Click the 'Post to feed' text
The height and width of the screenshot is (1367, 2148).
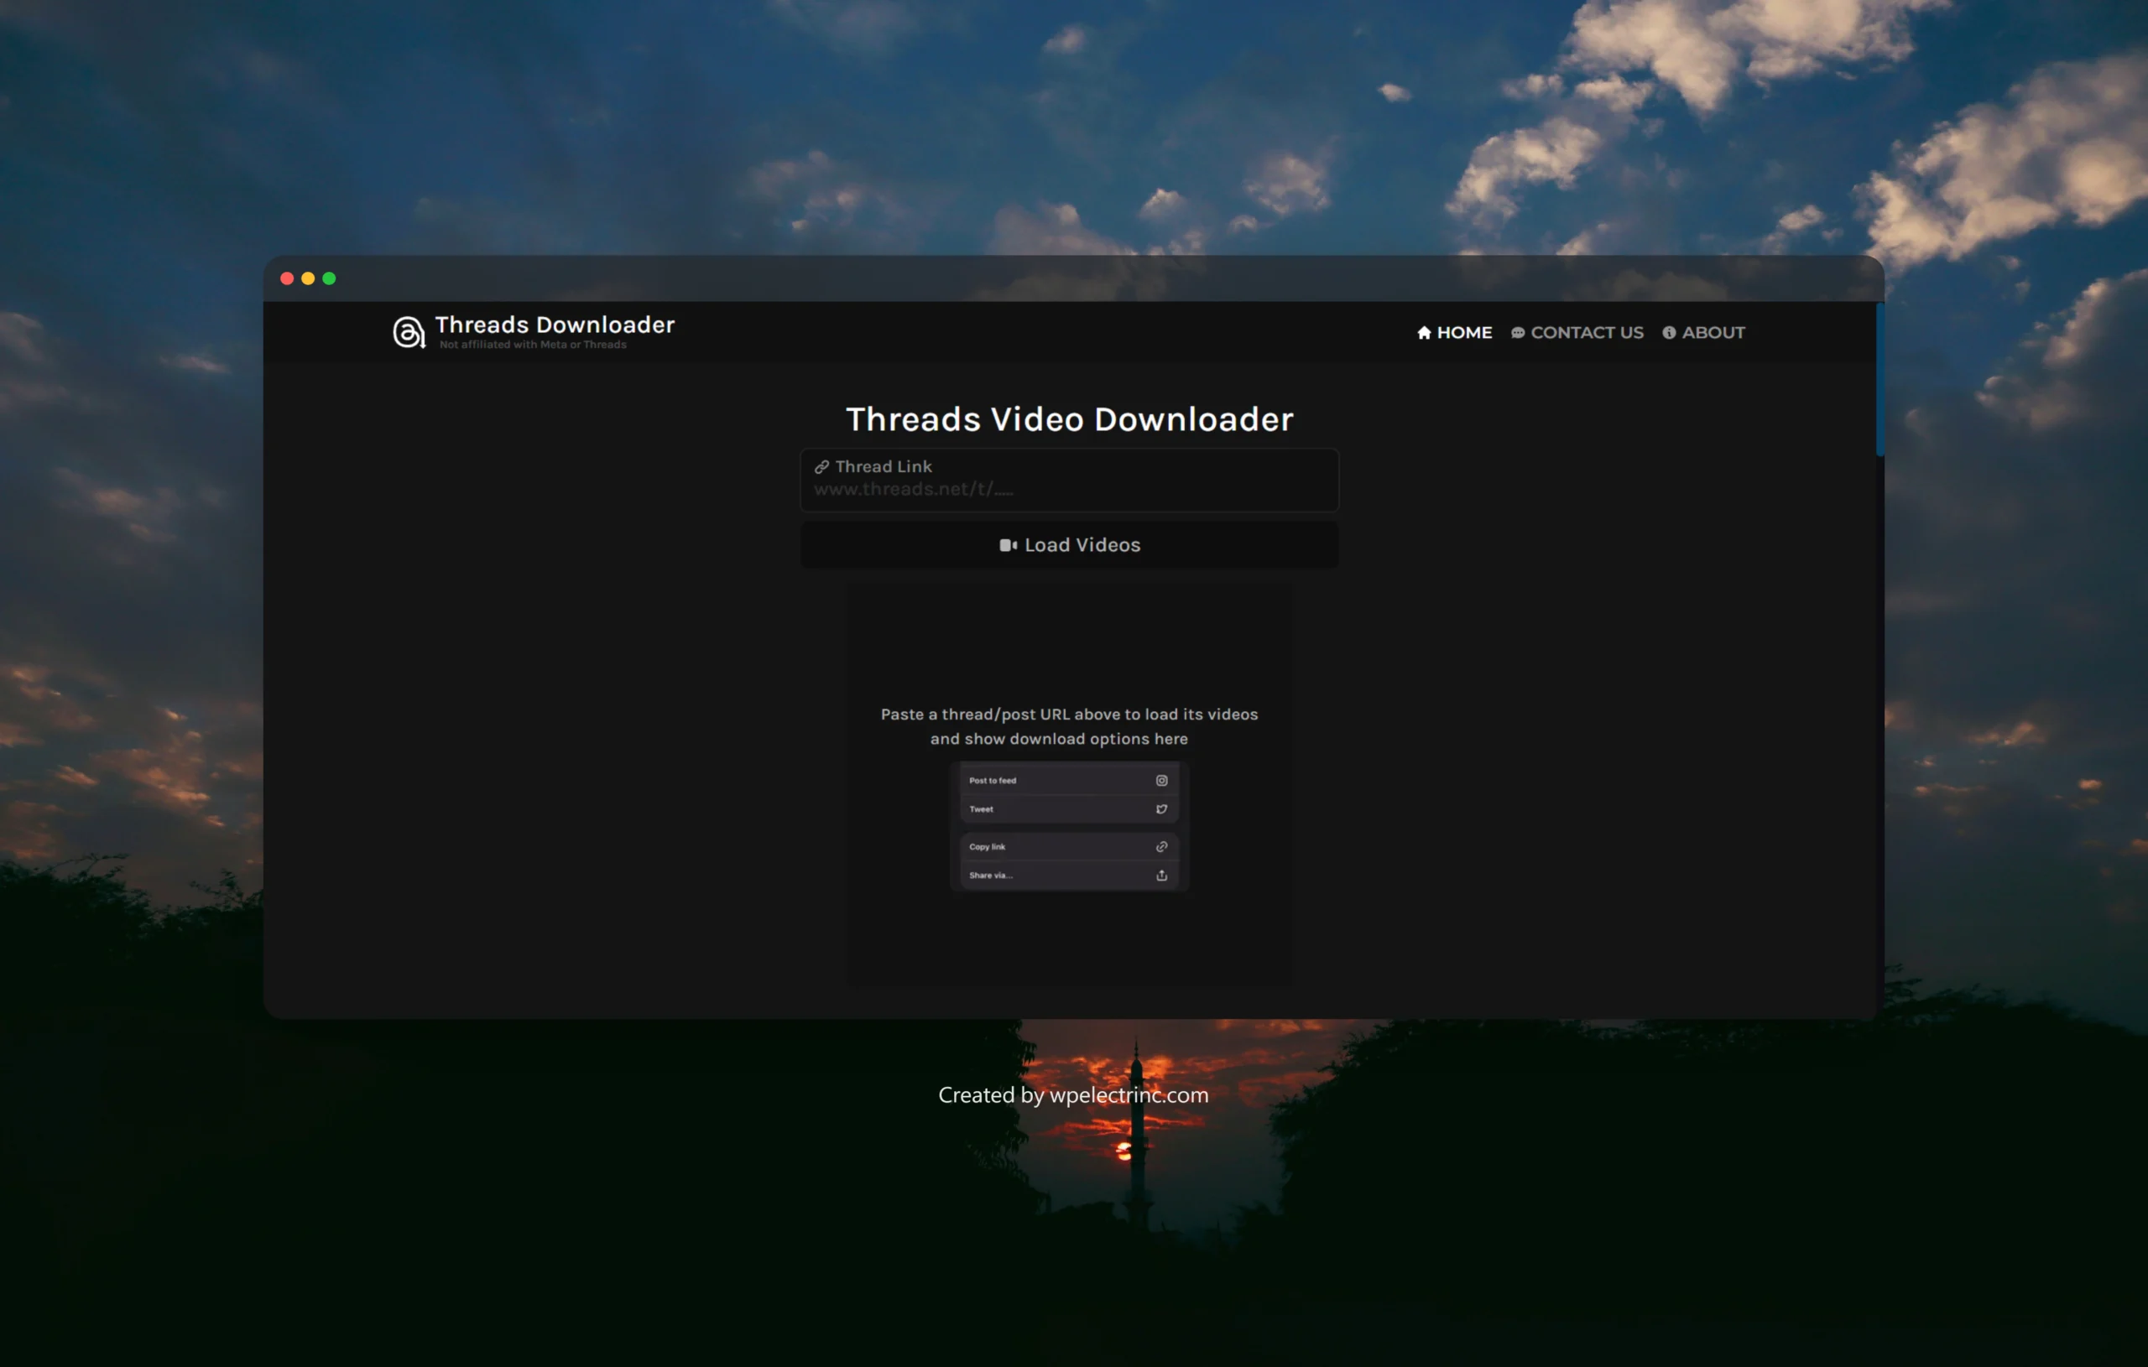993,780
